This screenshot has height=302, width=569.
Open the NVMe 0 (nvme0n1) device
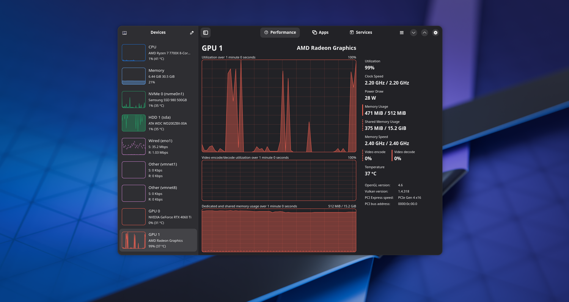point(158,100)
